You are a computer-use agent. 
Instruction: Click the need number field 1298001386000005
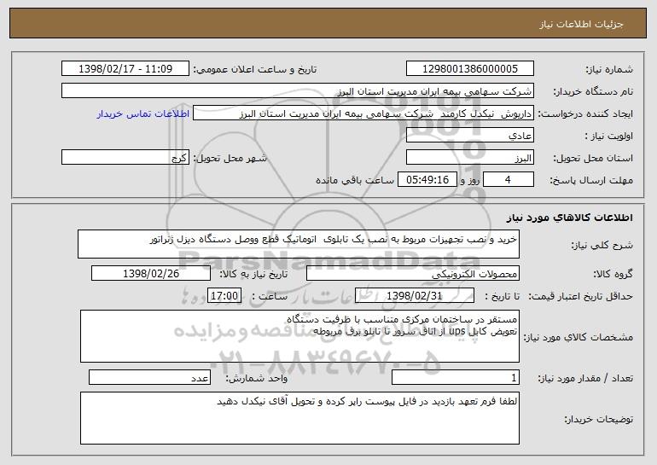click(469, 69)
